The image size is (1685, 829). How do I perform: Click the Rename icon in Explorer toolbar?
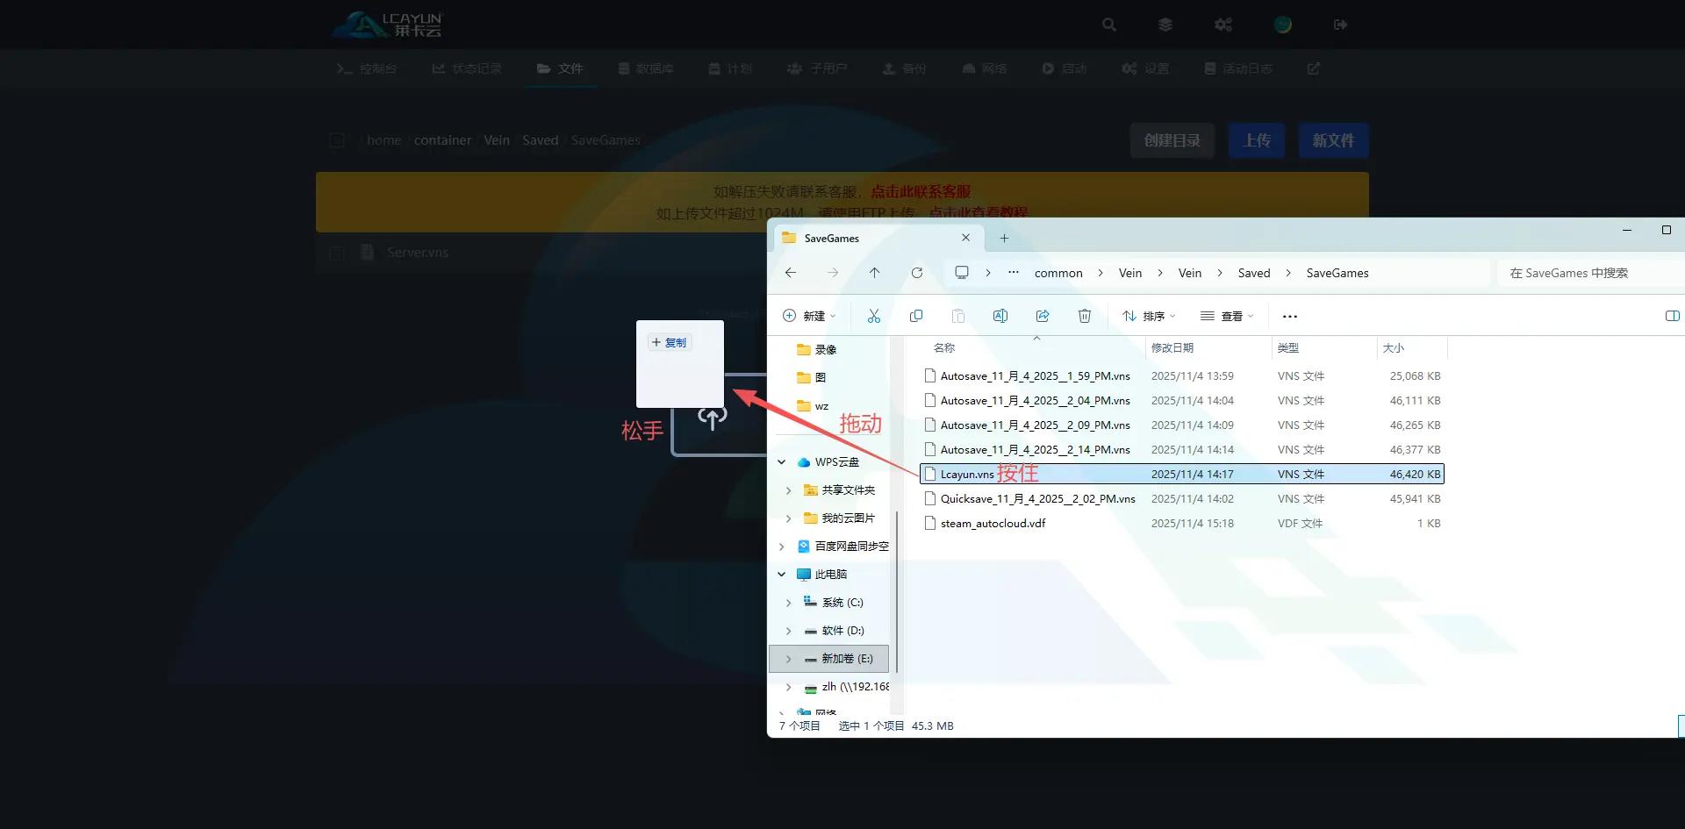[1000, 316]
